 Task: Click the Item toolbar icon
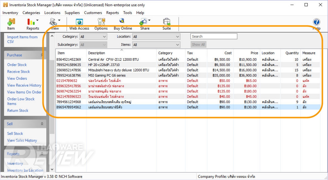point(11,22)
